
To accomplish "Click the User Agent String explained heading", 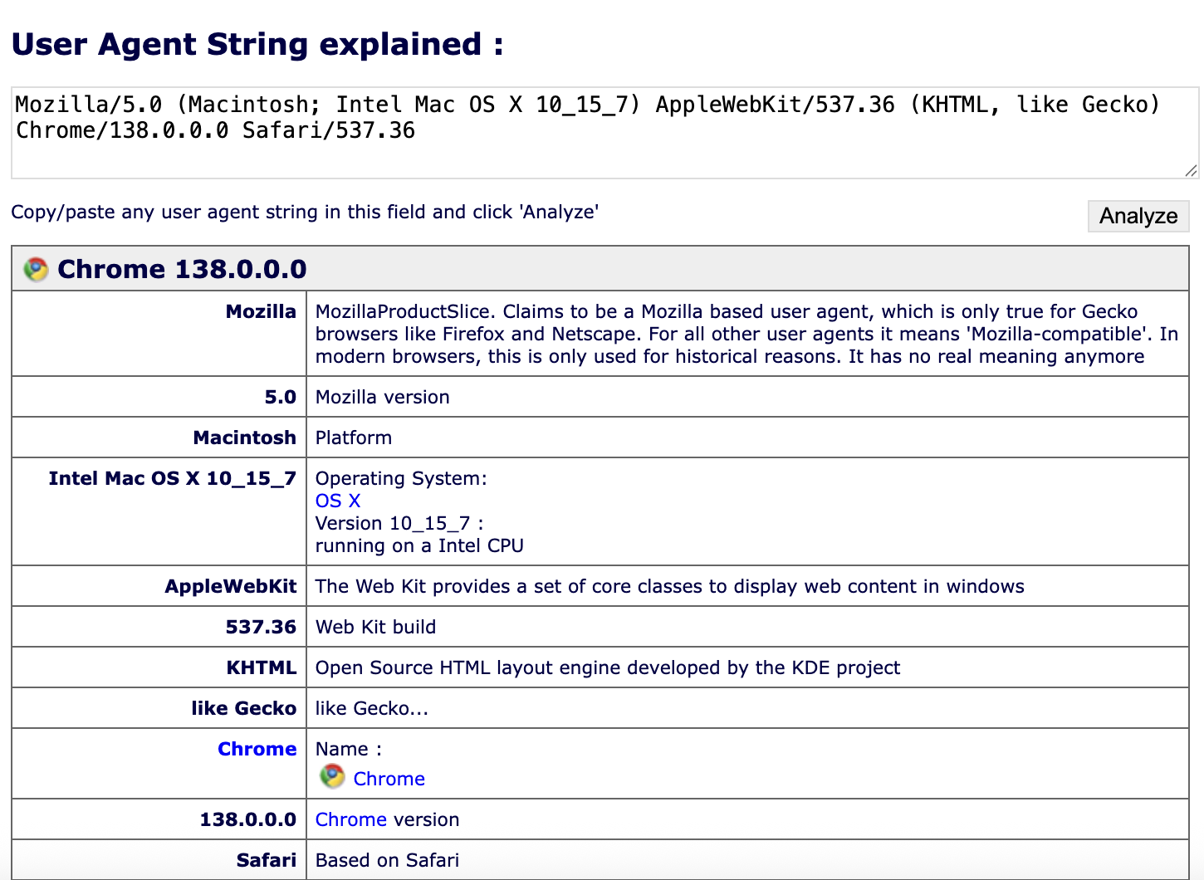I will [x=256, y=43].
